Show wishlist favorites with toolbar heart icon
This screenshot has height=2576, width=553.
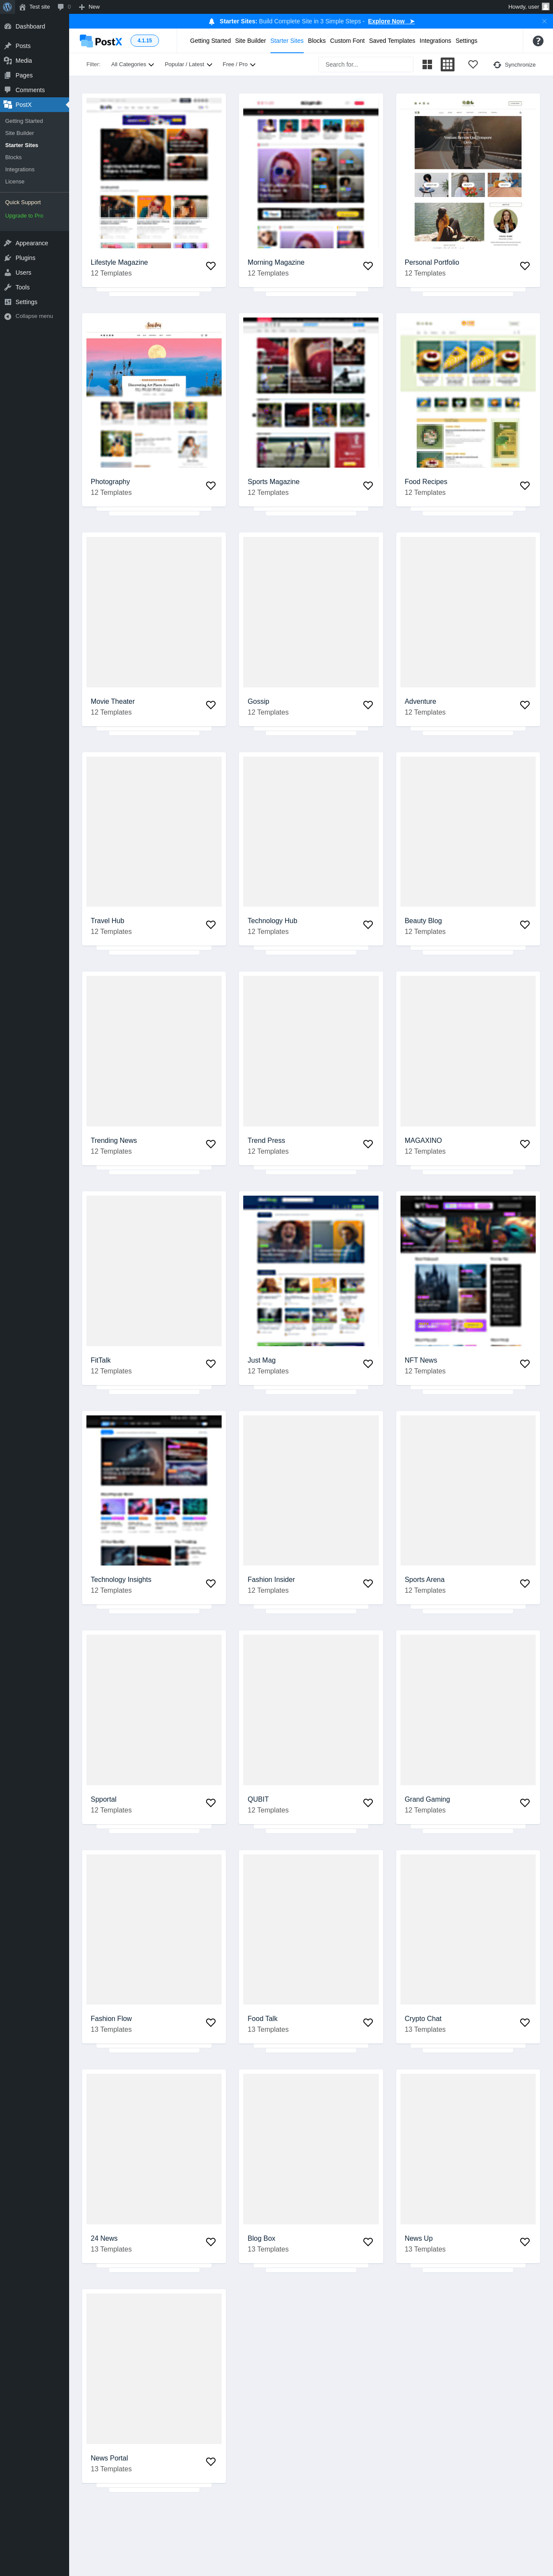(473, 65)
